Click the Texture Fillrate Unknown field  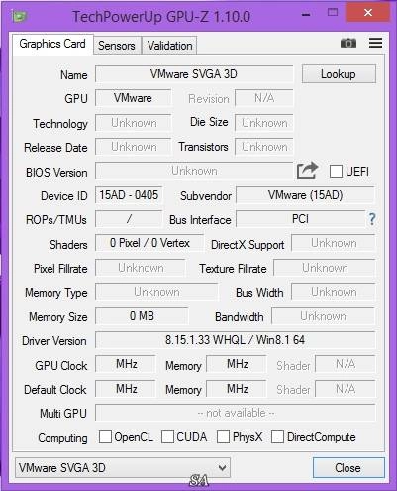325,268
